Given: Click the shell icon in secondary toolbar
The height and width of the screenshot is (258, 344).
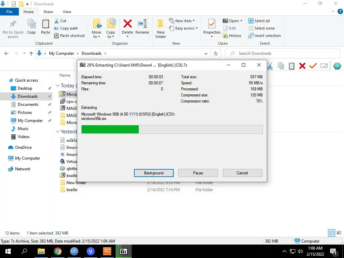Looking at the screenshot, I should coord(337,66).
